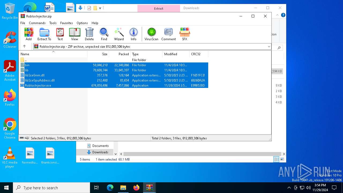343x193 pixels.
Task: Select RobloxInjector.exe file
Action: [x=114, y=86]
